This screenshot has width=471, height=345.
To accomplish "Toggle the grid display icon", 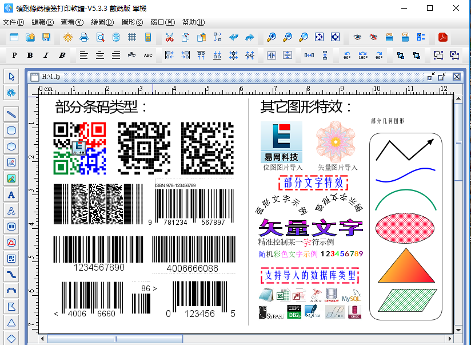I will (132, 37).
